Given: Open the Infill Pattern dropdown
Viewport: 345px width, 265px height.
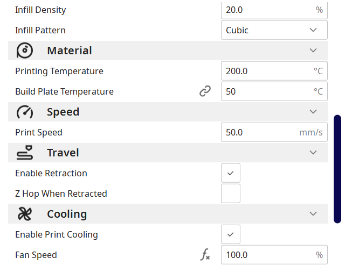Looking at the screenshot, I should pos(274,30).
